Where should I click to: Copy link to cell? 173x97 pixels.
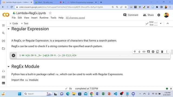click(x=144, y=51)
